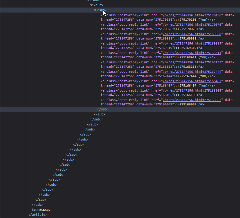This screenshot has height=218, width=240.
Task: Follow the href link ending #275169988
Action: pos(192,34)
